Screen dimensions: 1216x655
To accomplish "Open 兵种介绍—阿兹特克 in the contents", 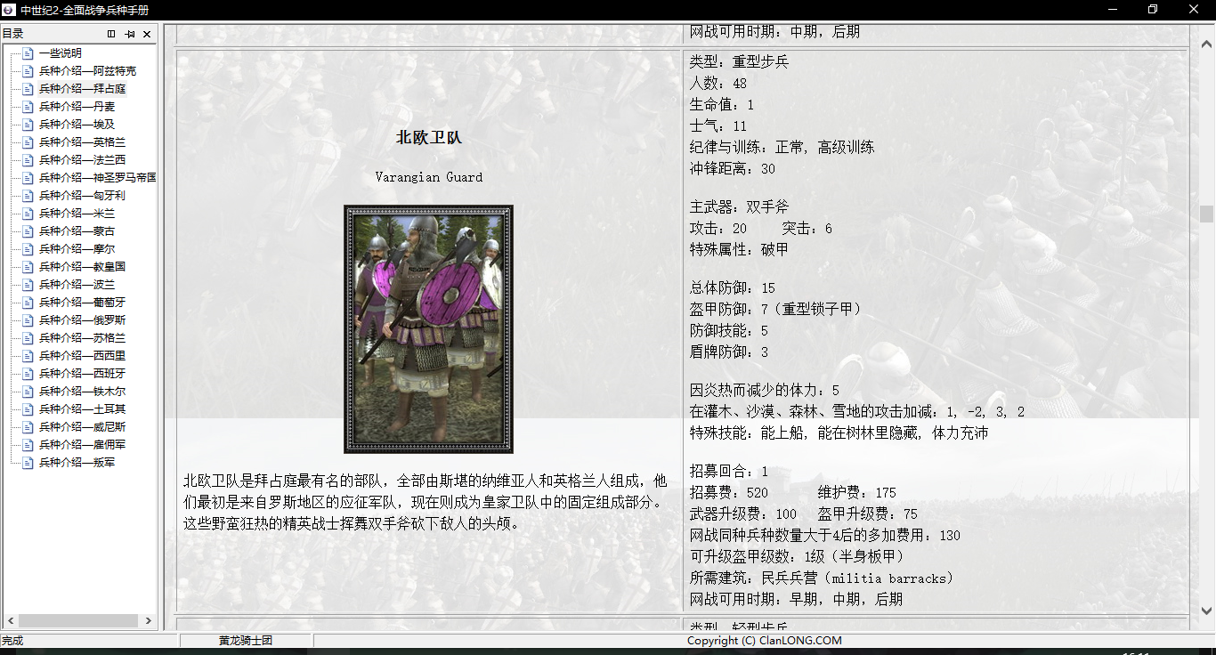I will pyautogui.click(x=88, y=71).
